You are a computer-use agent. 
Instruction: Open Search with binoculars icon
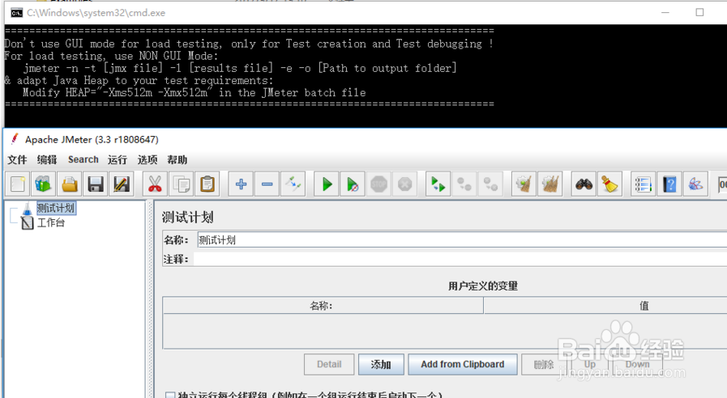pos(584,184)
